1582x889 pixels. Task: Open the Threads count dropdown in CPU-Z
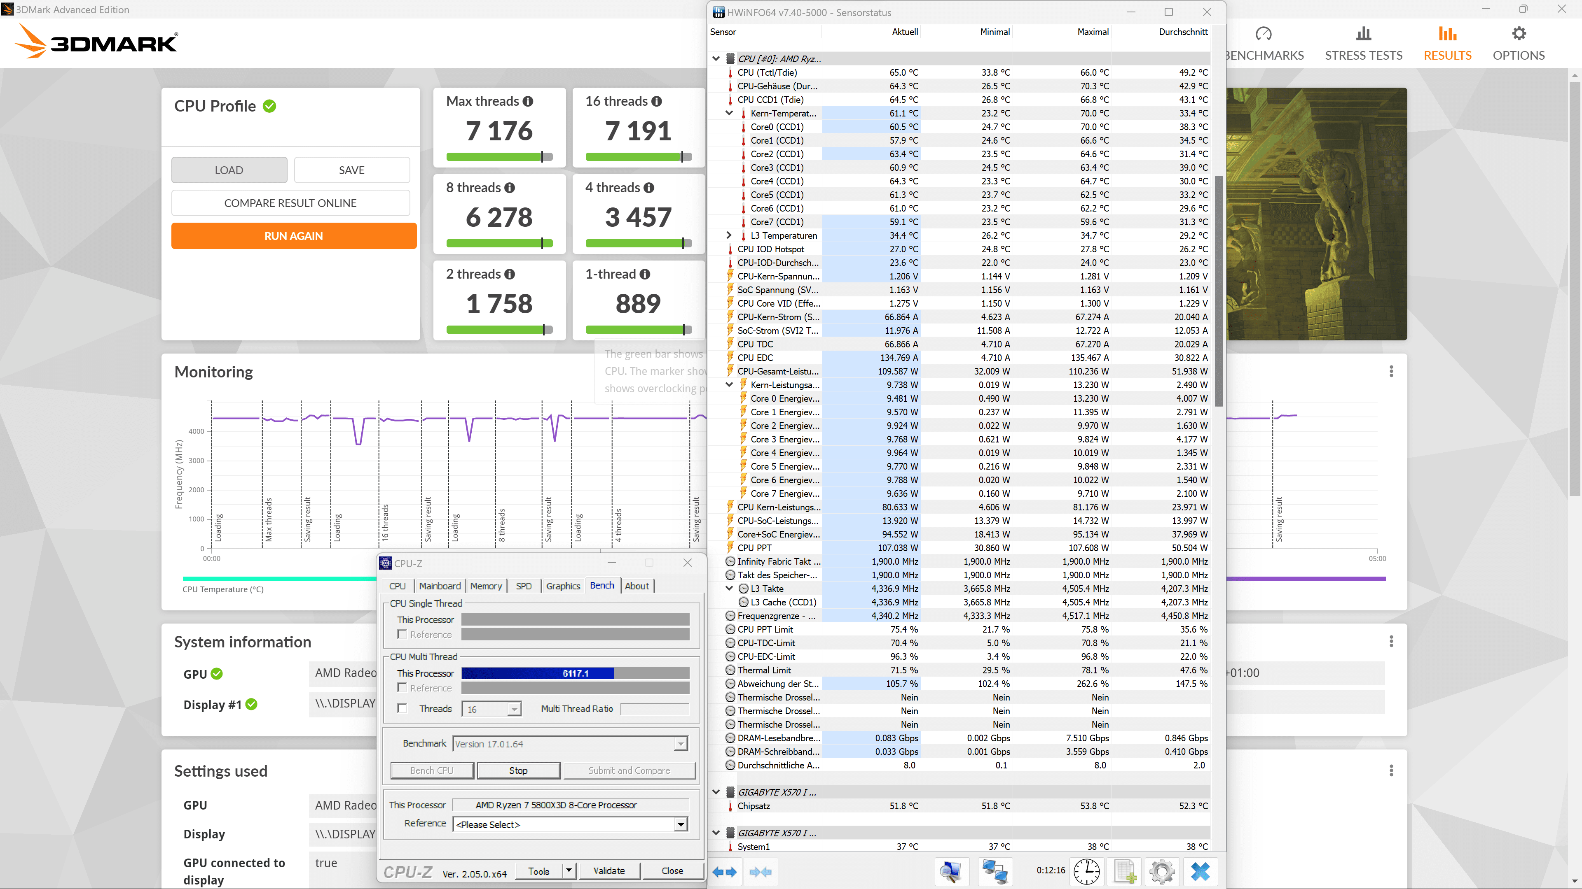click(514, 709)
